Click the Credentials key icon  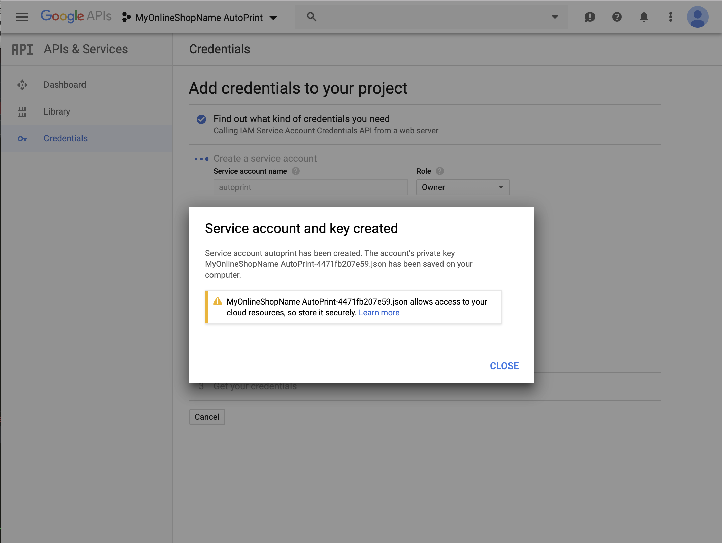pos(22,139)
